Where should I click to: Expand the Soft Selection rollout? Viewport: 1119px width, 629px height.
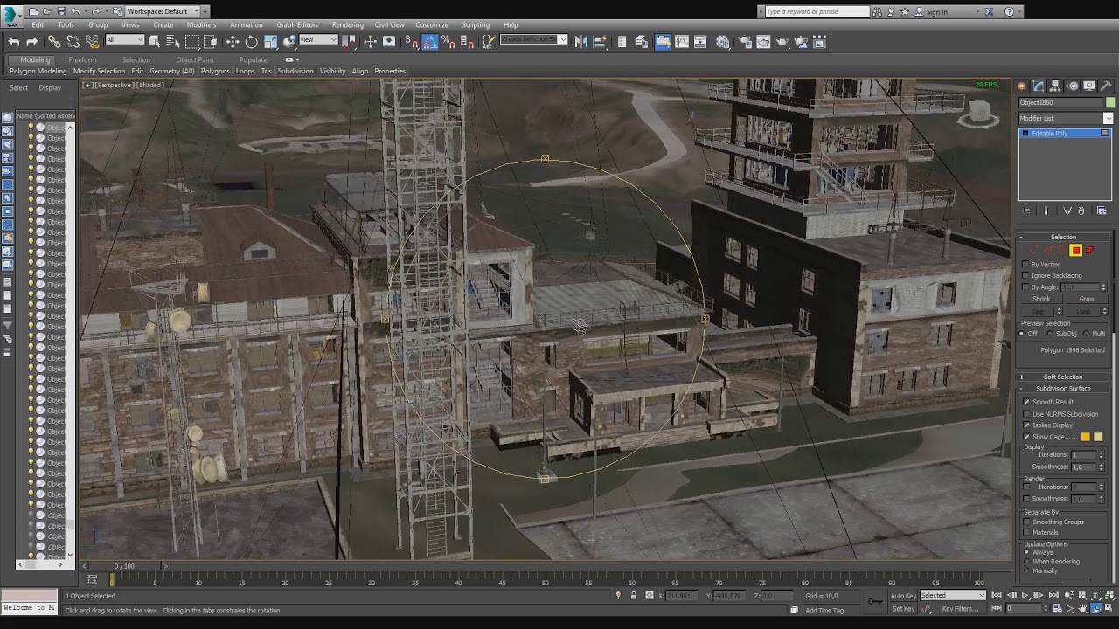coord(1062,377)
